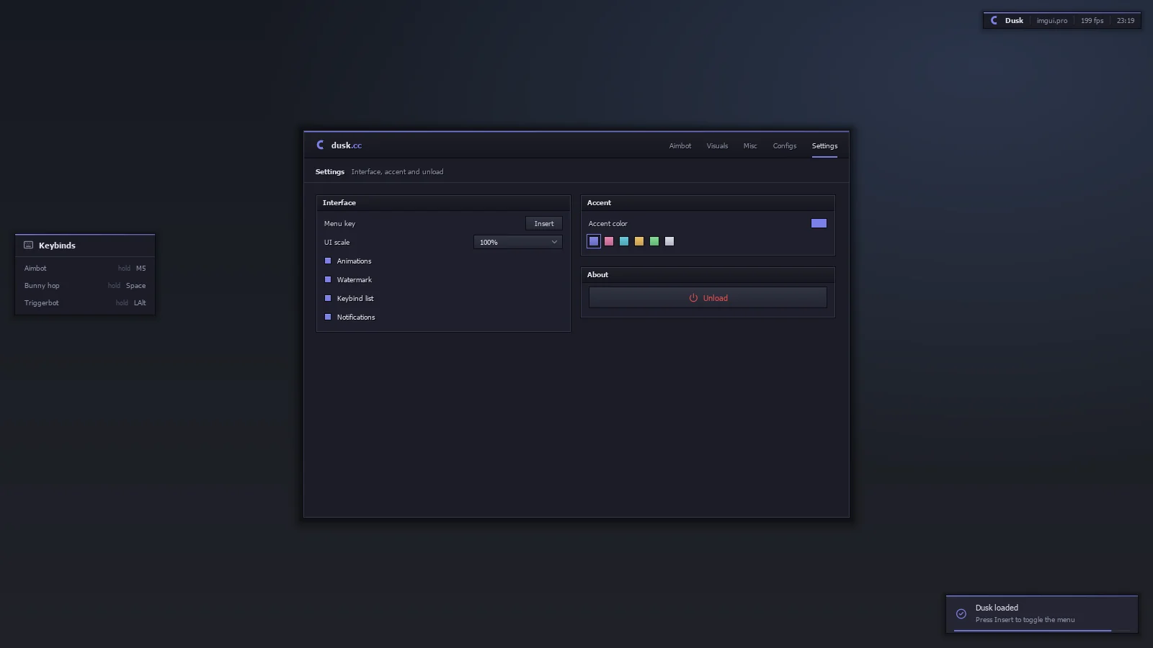Click the keyboard icon in Keybinds panel

29,245
